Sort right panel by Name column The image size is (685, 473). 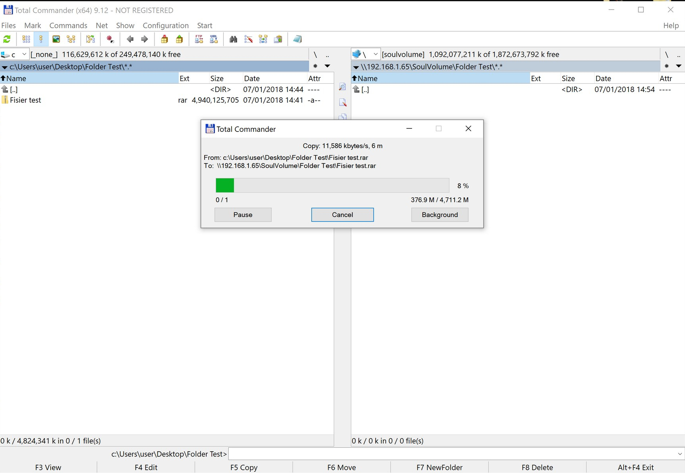pyautogui.click(x=440, y=78)
